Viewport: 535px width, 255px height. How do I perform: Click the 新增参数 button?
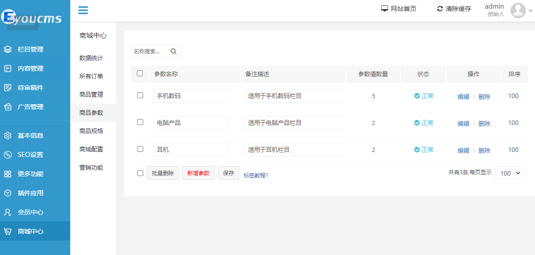[198, 173]
